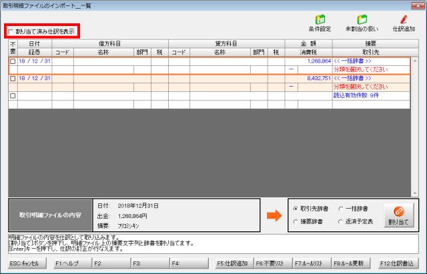This screenshot has width=427, height=274.
Task: Click amount 1,268,864 cell
Action: point(308,61)
